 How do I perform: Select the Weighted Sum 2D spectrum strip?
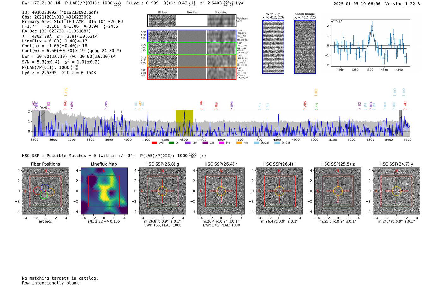(192, 21)
